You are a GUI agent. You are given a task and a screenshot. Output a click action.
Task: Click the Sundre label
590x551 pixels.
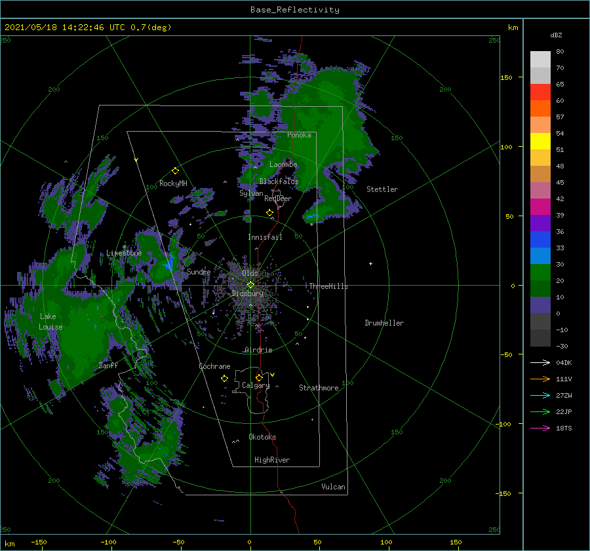point(199,271)
